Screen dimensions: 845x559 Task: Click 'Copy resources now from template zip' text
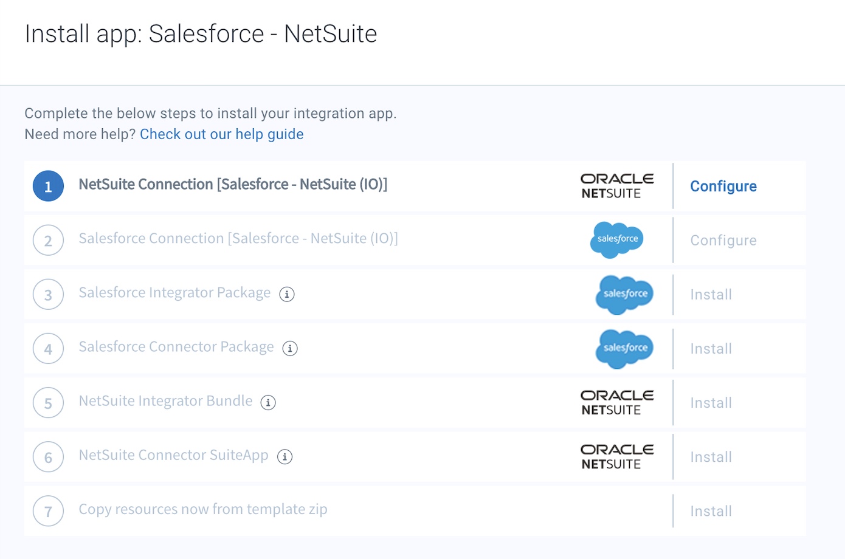point(203,509)
